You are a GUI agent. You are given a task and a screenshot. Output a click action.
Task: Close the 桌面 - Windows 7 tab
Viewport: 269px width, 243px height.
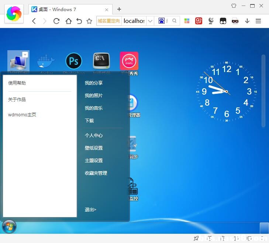pos(107,10)
